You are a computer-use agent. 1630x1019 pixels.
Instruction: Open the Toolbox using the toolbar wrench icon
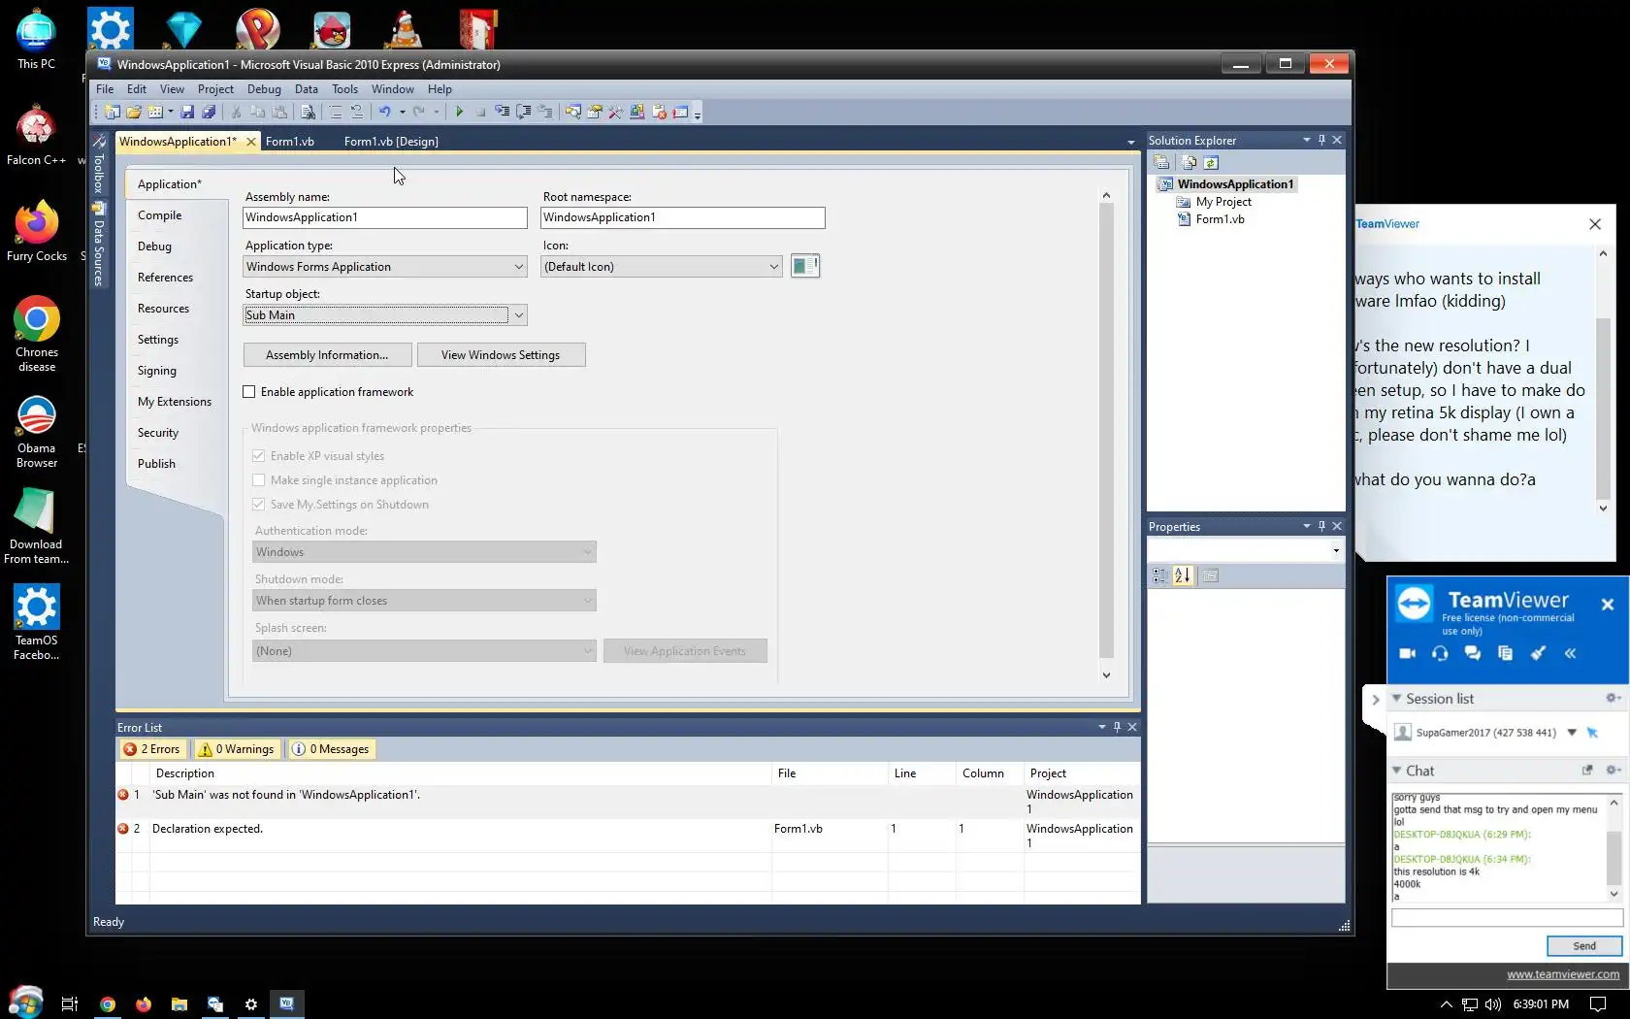tap(616, 112)
